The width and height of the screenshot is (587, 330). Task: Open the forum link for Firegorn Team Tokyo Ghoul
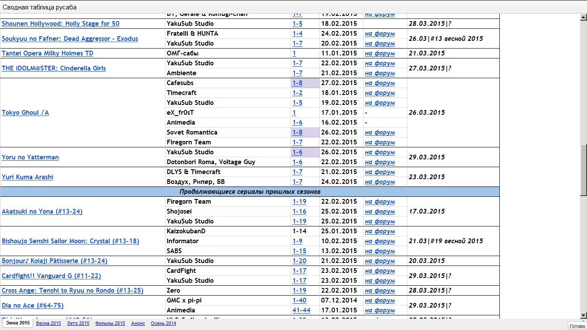pos(380,142)
